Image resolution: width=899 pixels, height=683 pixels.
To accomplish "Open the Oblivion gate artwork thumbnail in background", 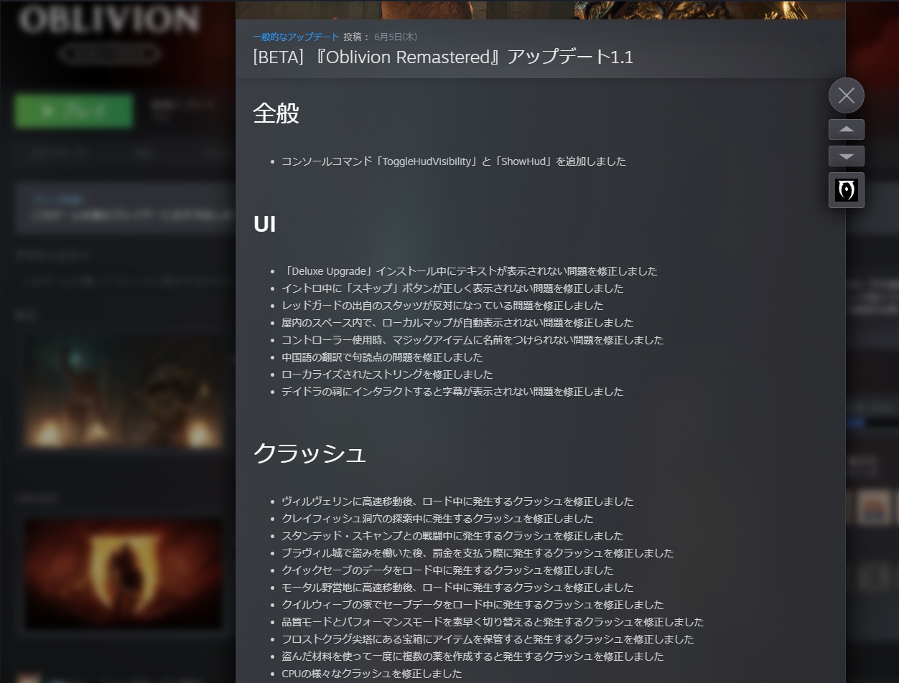I will coord(124,574).
